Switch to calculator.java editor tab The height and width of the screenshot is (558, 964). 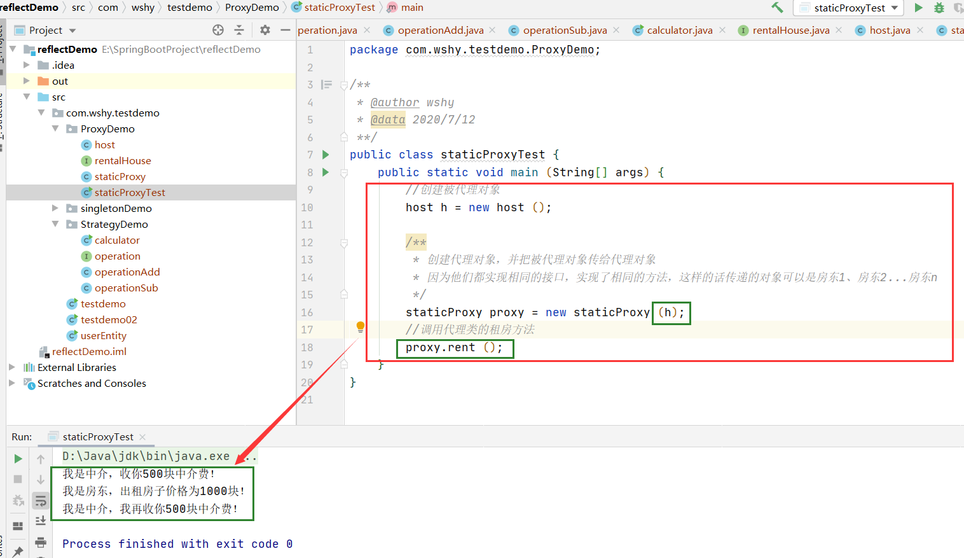point(679,30)
